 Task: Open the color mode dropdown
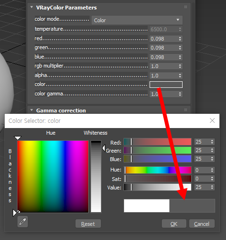137,20
